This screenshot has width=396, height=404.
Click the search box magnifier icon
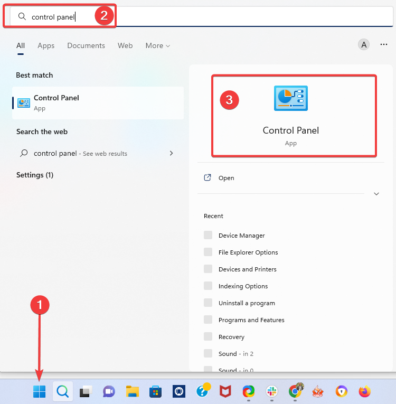point(22,16)
